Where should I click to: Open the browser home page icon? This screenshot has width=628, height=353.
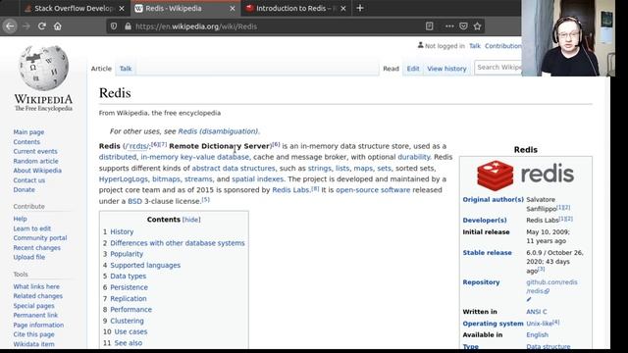pyautogui.click(x=58, y=26)
